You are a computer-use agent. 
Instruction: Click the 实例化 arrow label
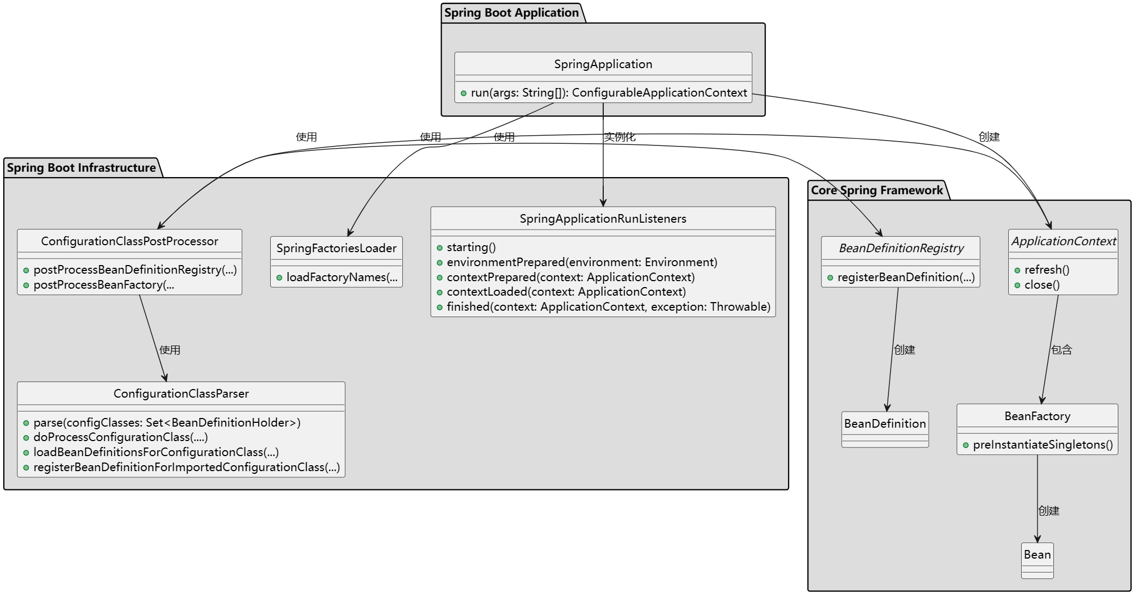[620, 137]
